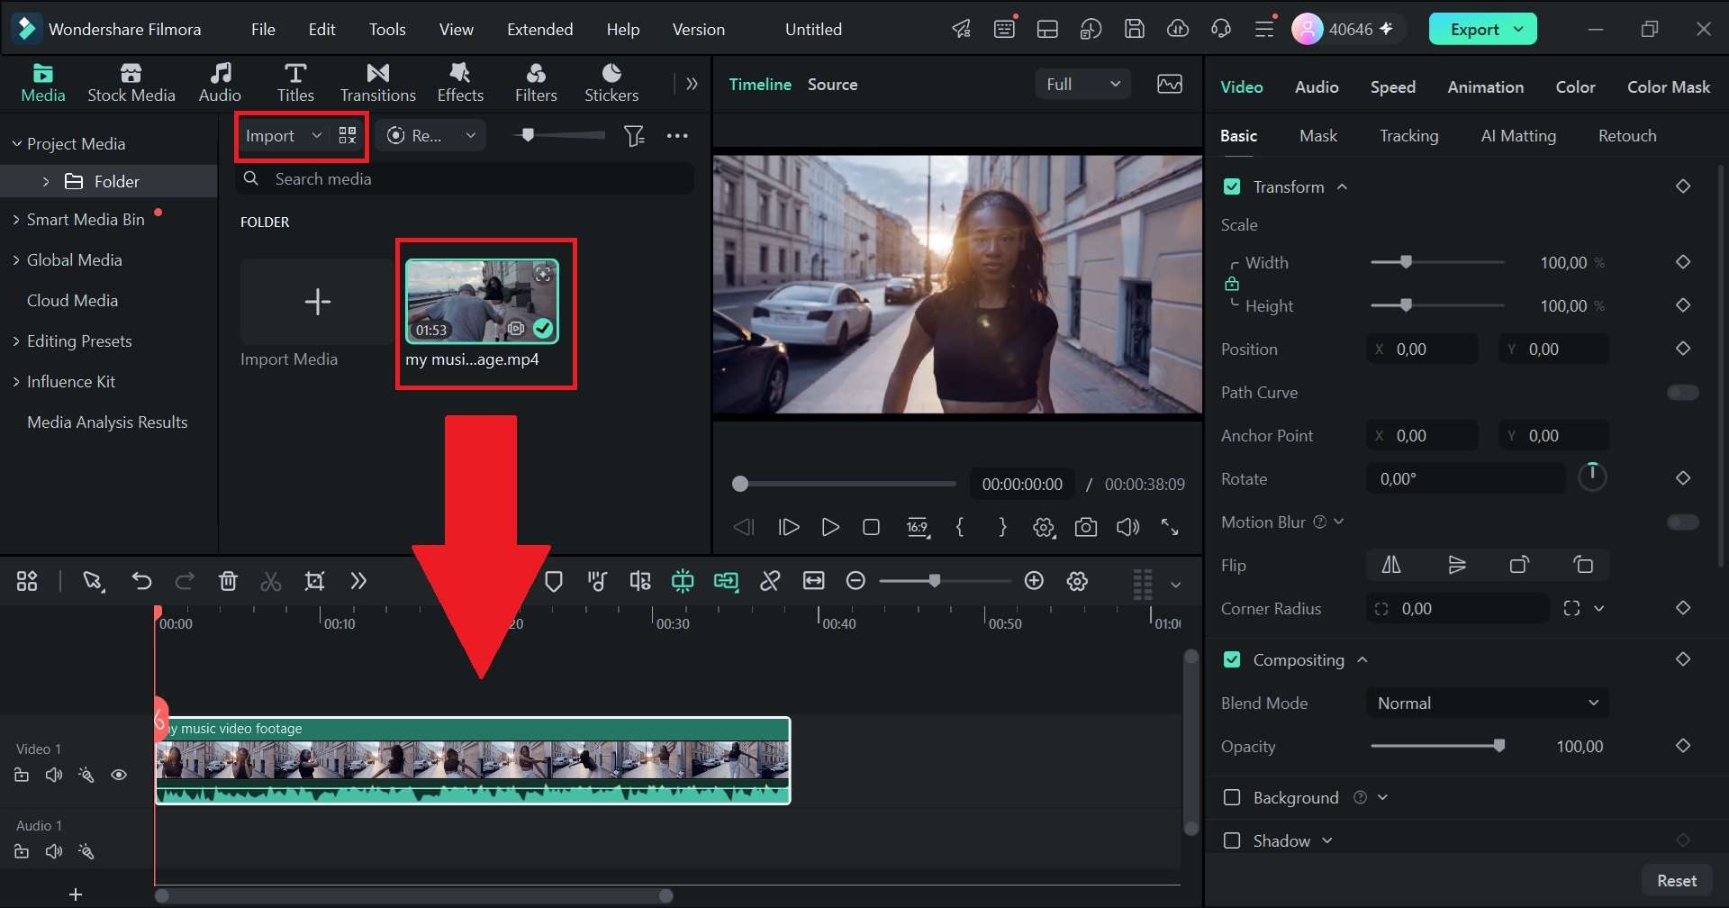Click the delete trash icon in timeline toolbar
Screen dimensions: 1729x908
228,581
